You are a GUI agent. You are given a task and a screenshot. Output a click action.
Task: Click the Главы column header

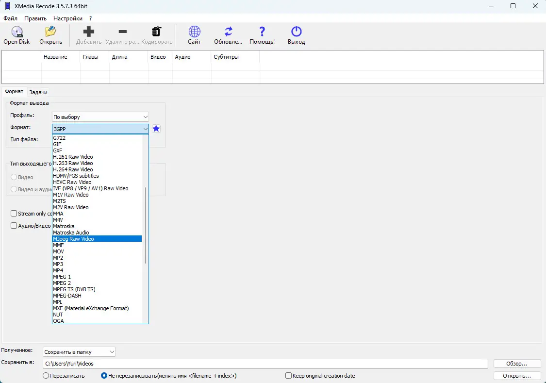click(95, 57)
